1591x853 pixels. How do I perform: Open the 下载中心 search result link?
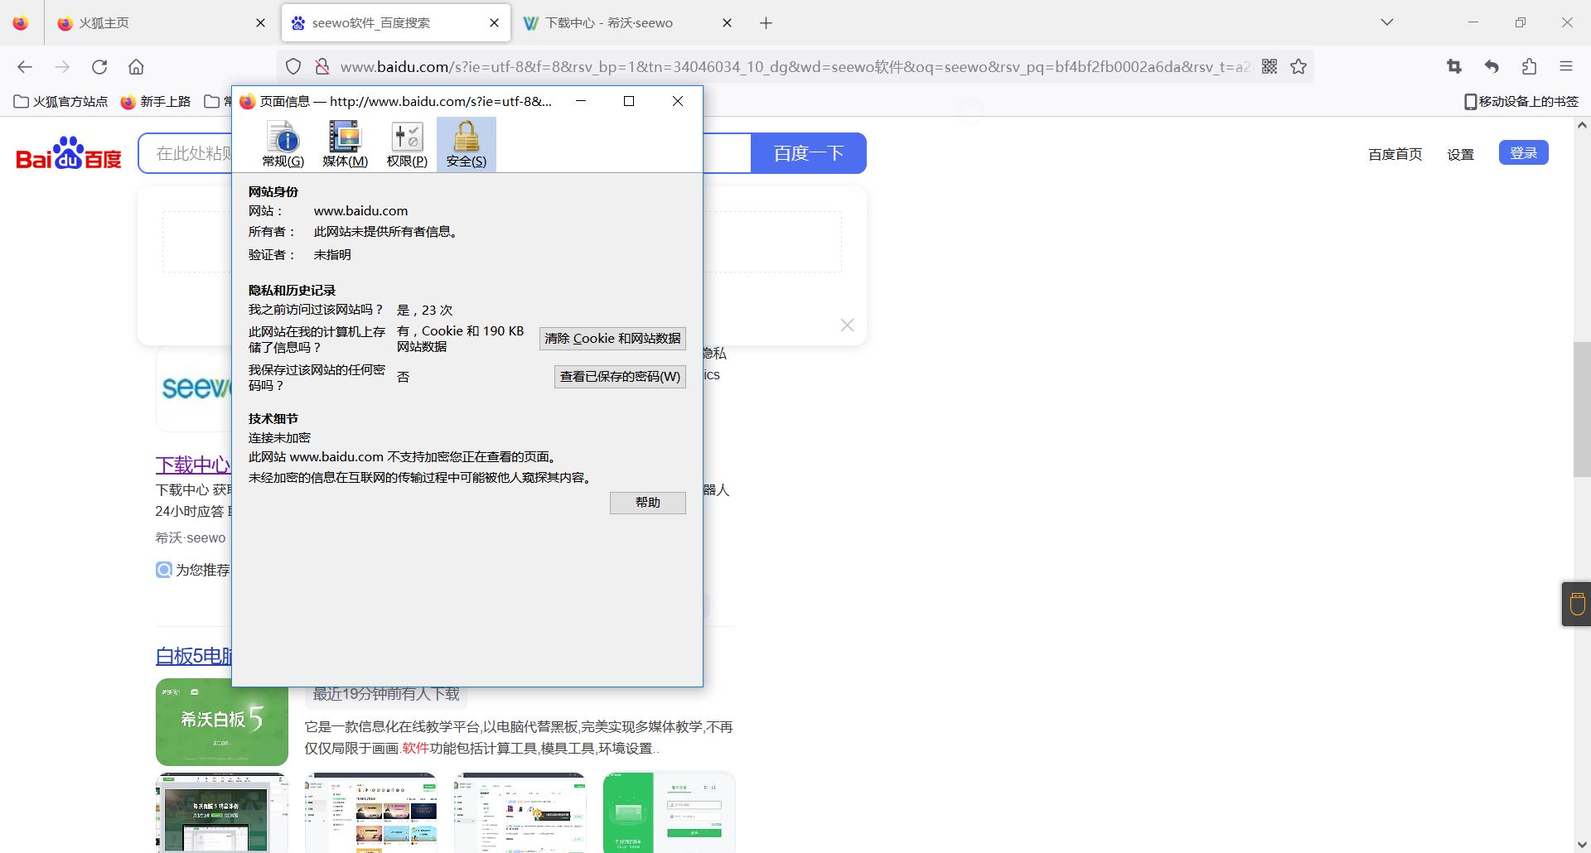[193, 465]
